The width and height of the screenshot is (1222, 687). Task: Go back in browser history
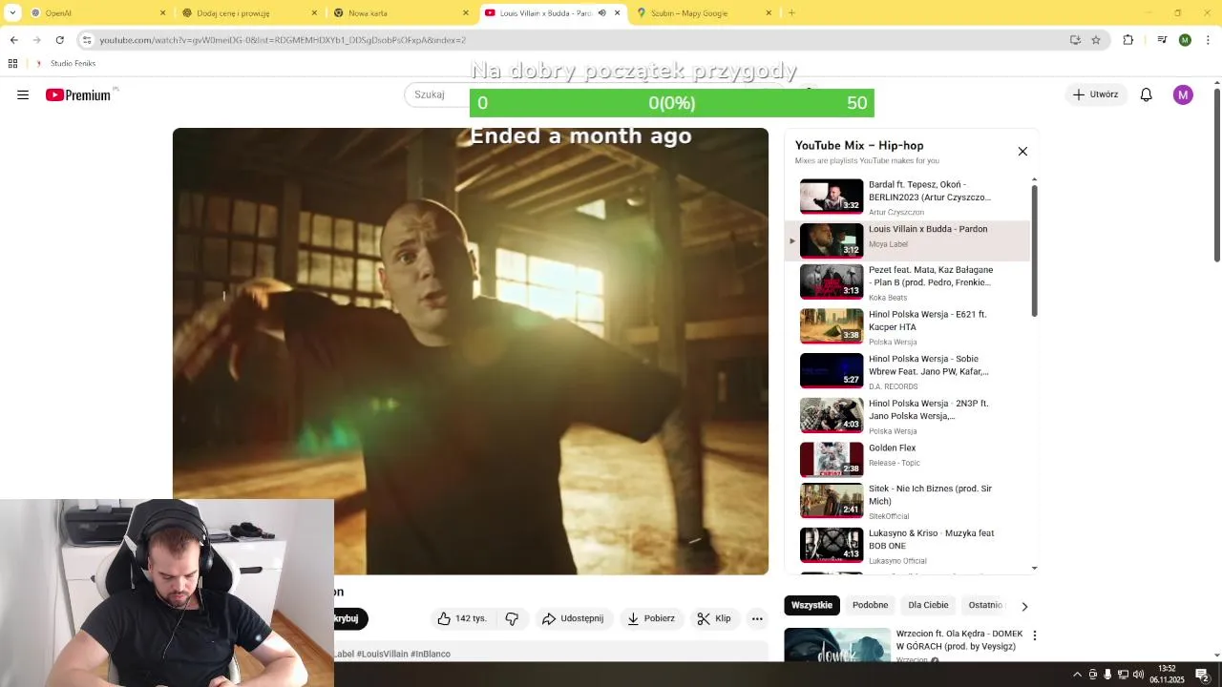click(13, 40)
